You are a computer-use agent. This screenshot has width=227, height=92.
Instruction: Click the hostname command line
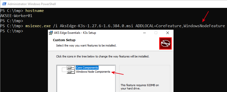(35, 10)
